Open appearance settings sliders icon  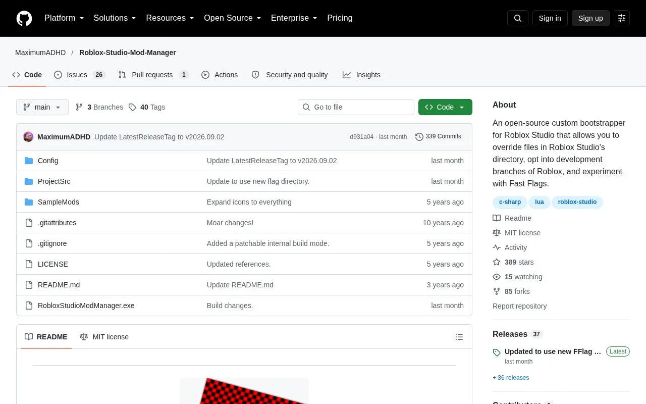(x=622, y=18)
